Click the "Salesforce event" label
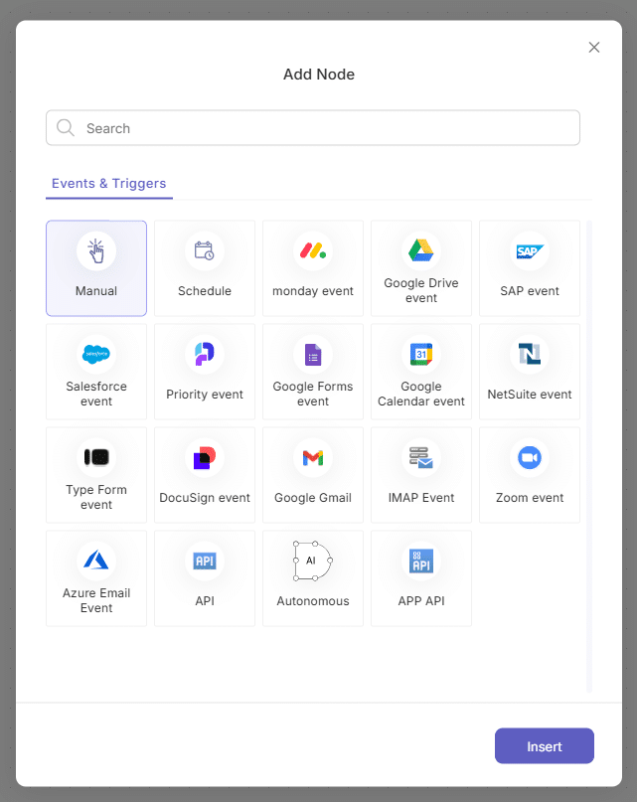This screenshot has height=802, width=637. click(x=96, y=394)
